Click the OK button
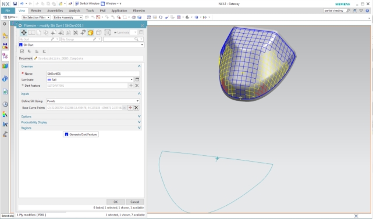373x219 pixels. (x=116, y=202)
